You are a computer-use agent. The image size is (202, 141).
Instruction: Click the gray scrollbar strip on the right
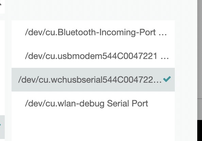tap(200, 60)
